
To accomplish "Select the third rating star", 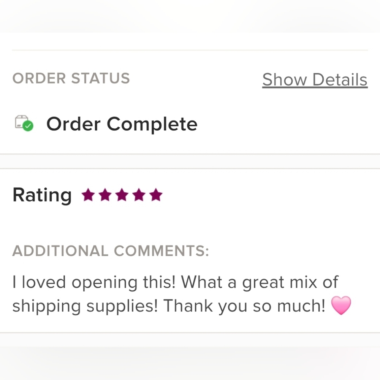I will [x=122, y=195].
